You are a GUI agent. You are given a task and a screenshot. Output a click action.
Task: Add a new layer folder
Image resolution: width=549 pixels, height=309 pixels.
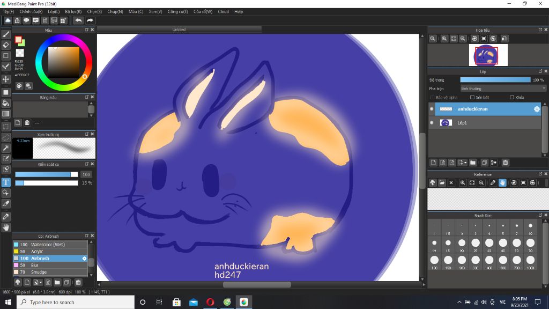(x=473, y=163)
